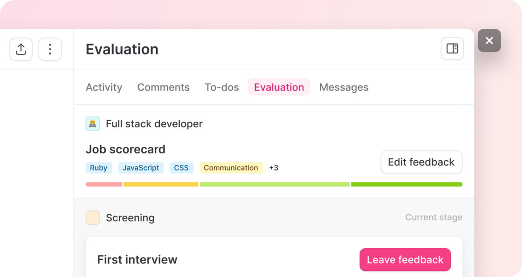Expand the +3 hidden skill tags
The height and width of the screenshot is (277, 522).
274,168
